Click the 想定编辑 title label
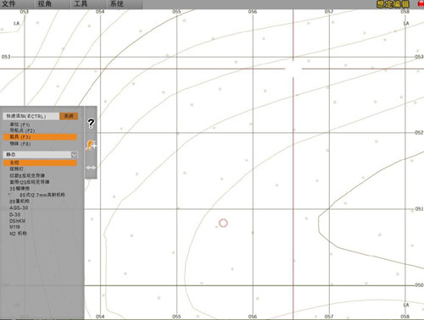This screenshot has width=424, height=320. pos(393,4)
